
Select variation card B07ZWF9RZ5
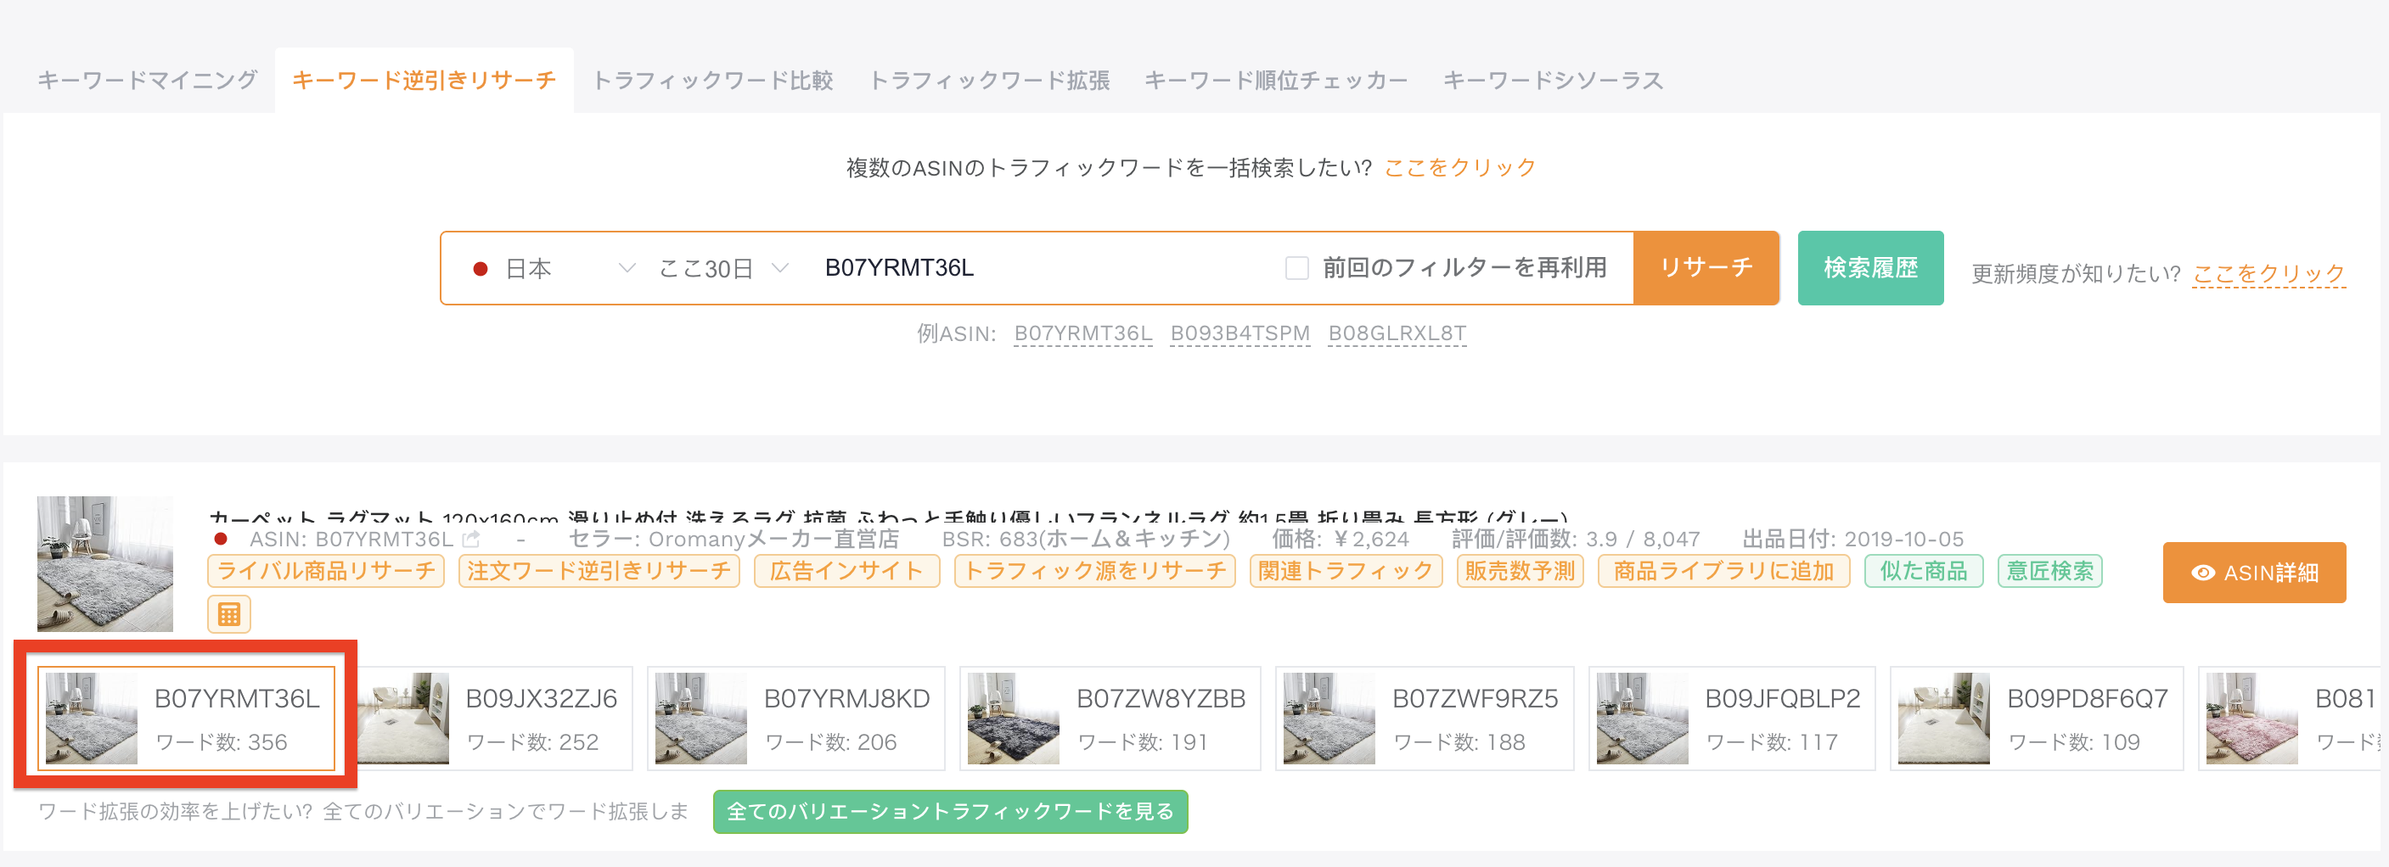click(1425, 718)
